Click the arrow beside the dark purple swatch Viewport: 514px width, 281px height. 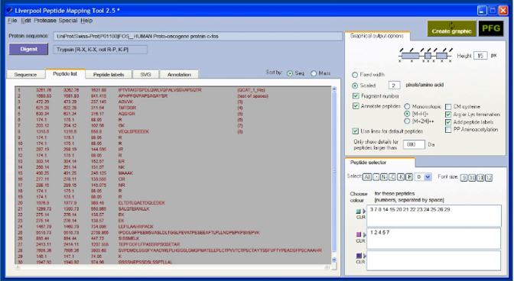[364, 256]
